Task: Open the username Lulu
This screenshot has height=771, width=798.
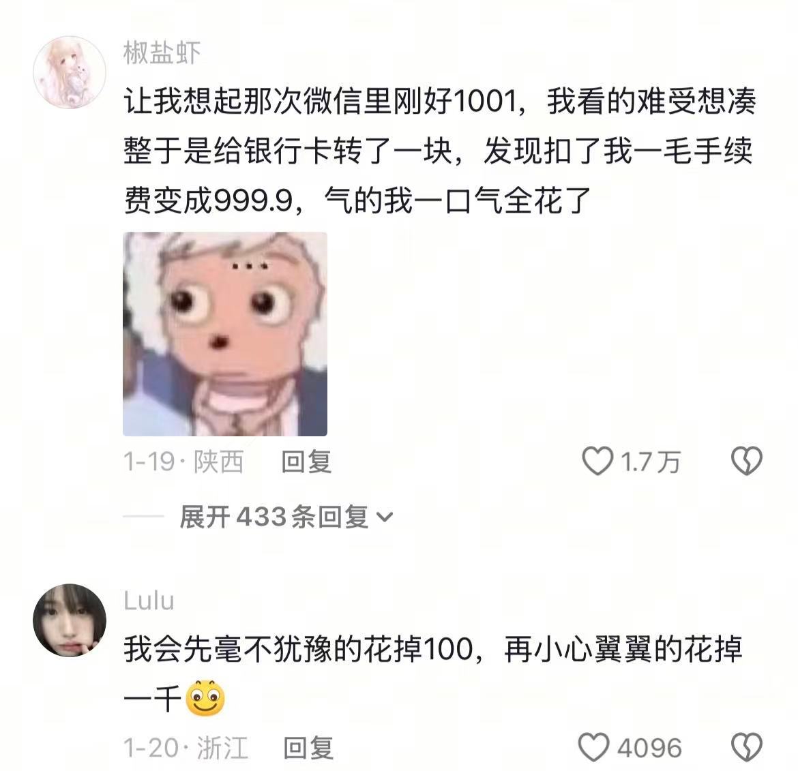Action: (149, 601)
